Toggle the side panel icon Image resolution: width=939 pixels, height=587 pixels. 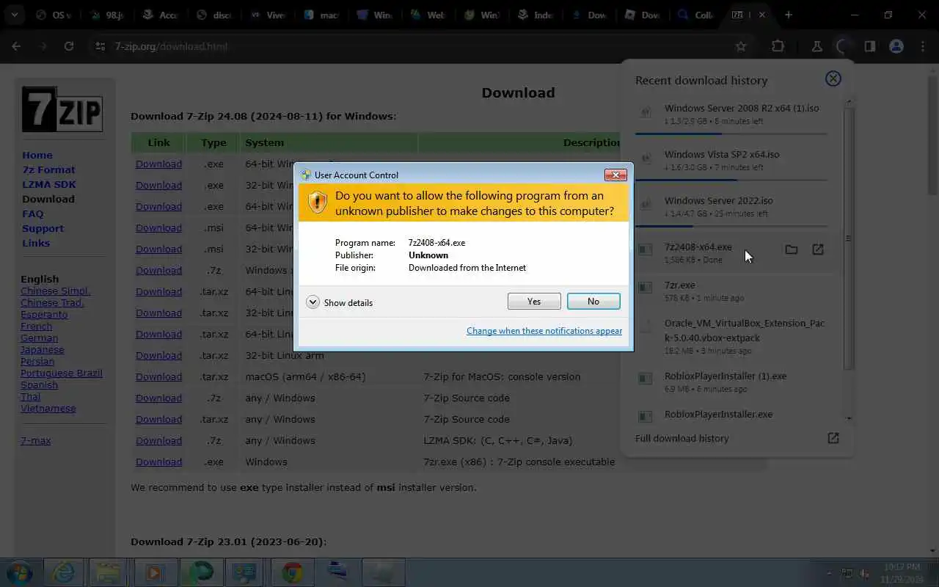pyautogui.click(x=870, y=46)
